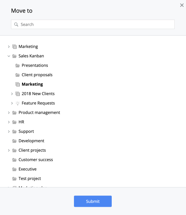Expand the Feature Requests item

point(12,103)
